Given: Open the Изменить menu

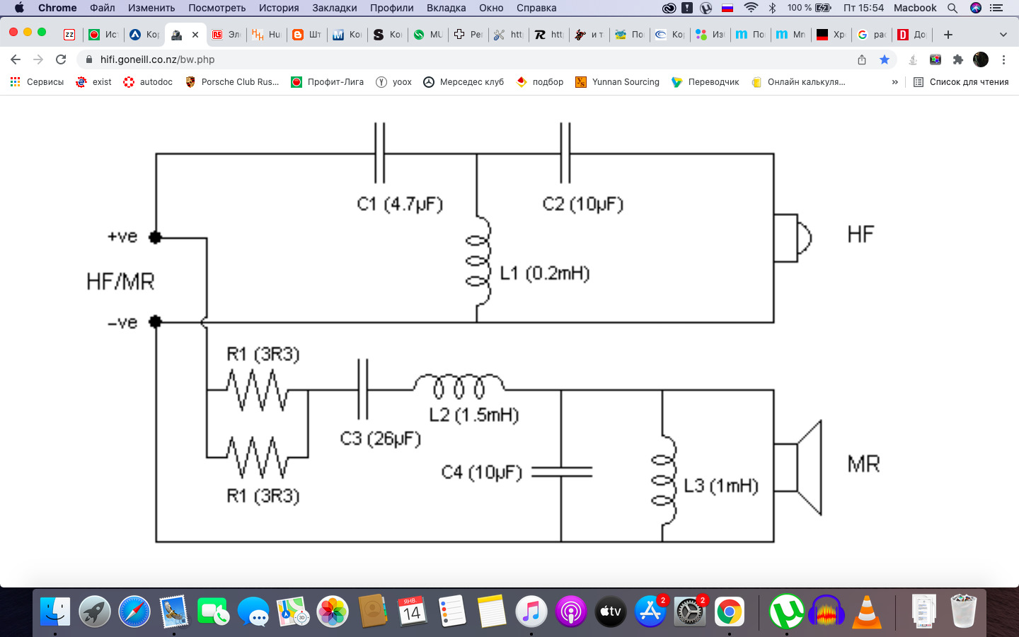Looking at the screenshot, I should (151, 8).
